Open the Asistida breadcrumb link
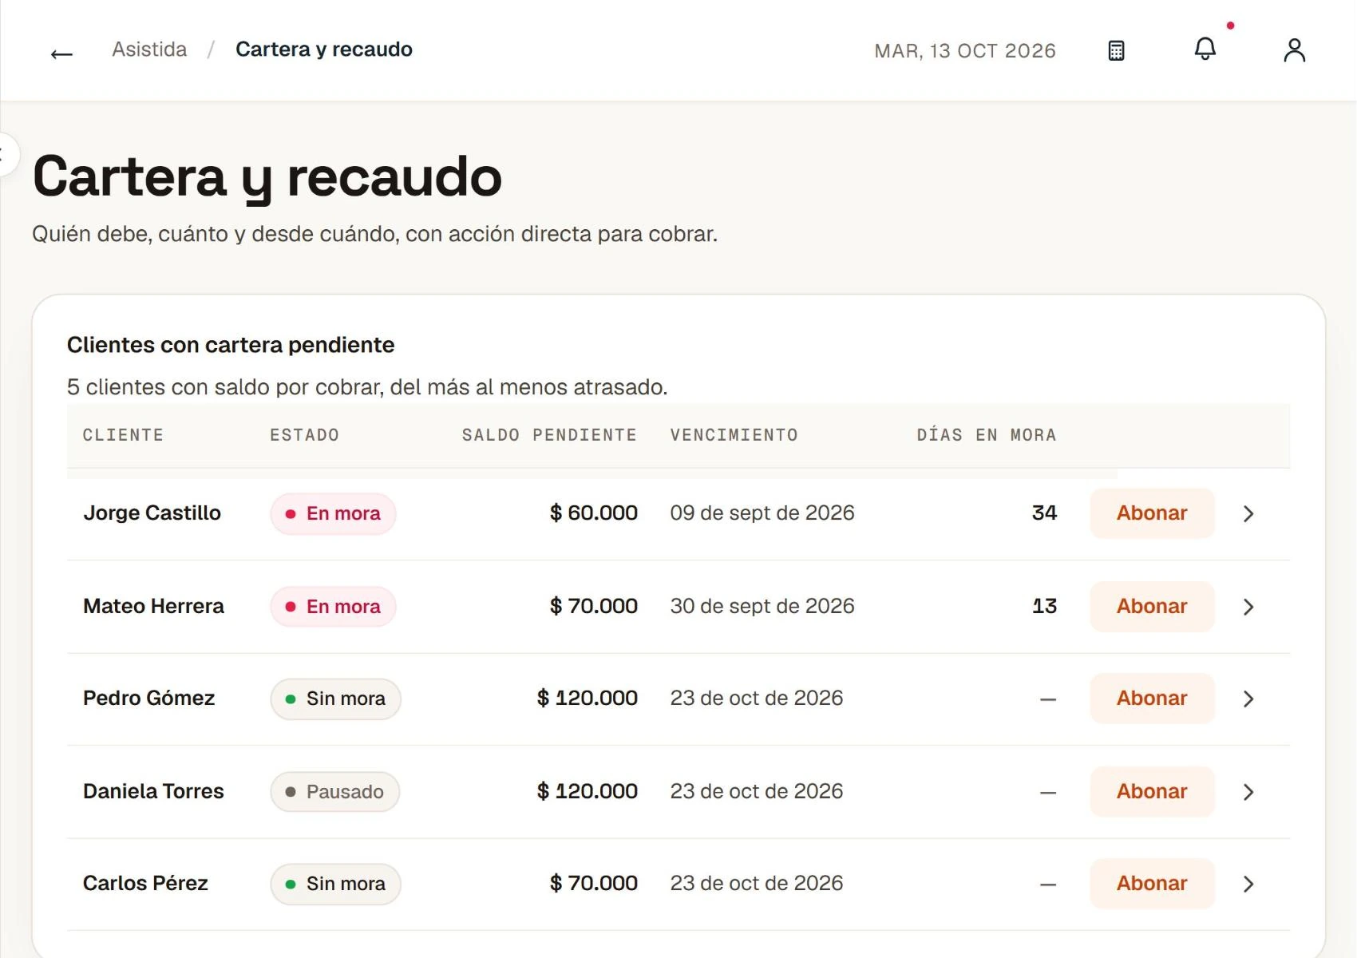The width and height of the screenshot is (1357, 958). pos(149,49)
